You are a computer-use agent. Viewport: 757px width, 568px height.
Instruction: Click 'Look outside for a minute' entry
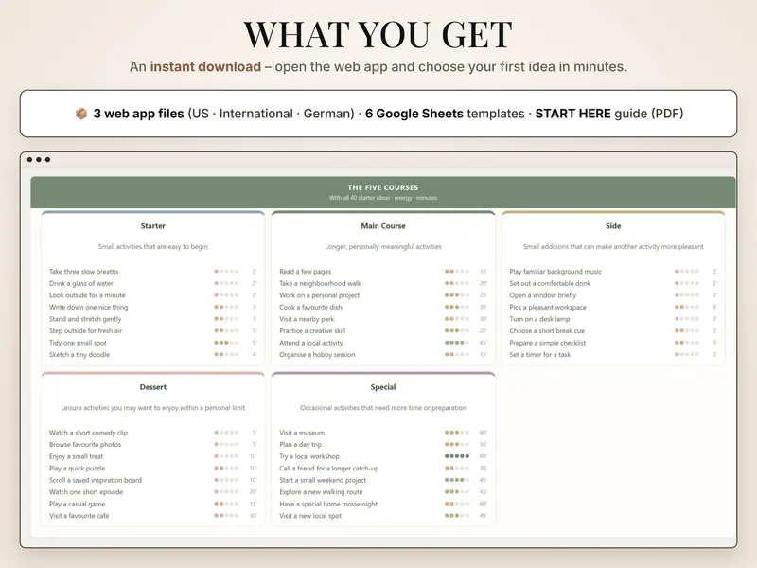[153, 295]
